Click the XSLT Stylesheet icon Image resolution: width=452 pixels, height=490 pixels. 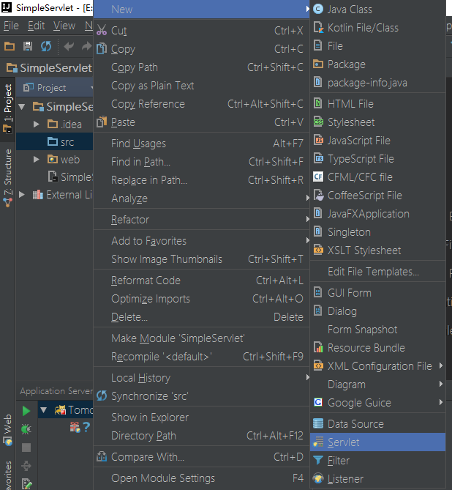318,250
